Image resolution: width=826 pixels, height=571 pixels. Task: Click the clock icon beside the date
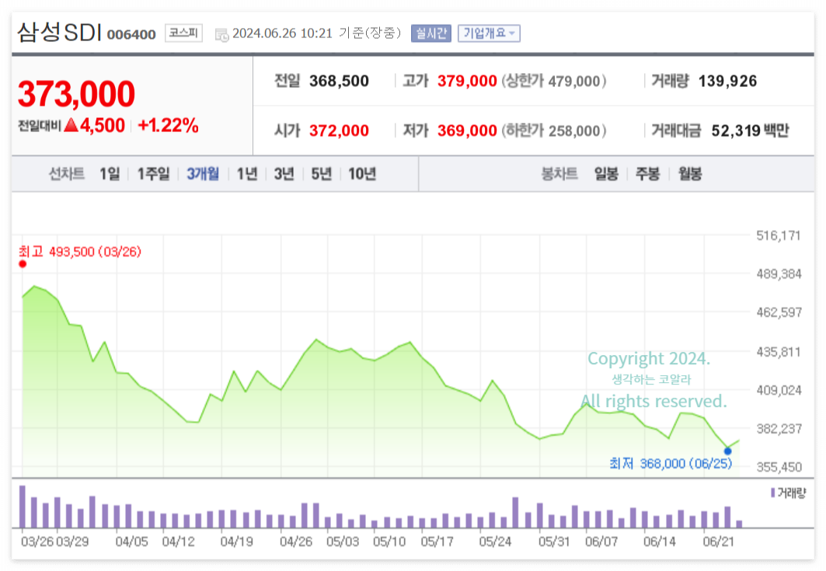coord(222,34)
